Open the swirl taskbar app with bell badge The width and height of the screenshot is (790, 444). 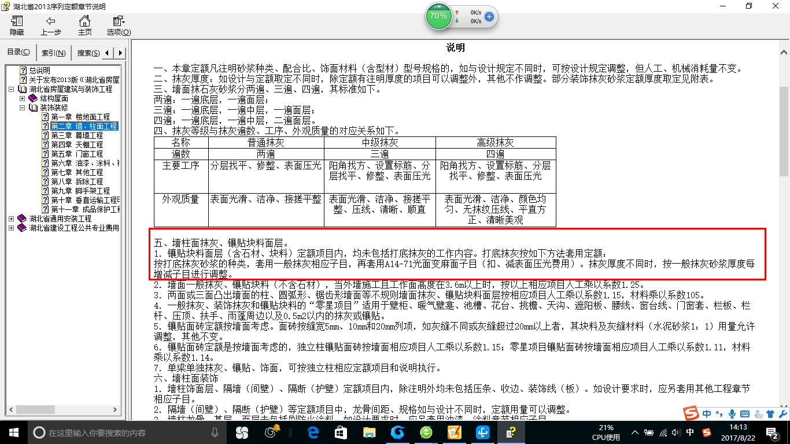[271, 432]
